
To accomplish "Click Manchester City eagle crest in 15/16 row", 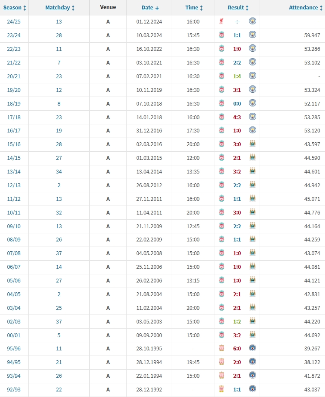I will click(252, 144).
